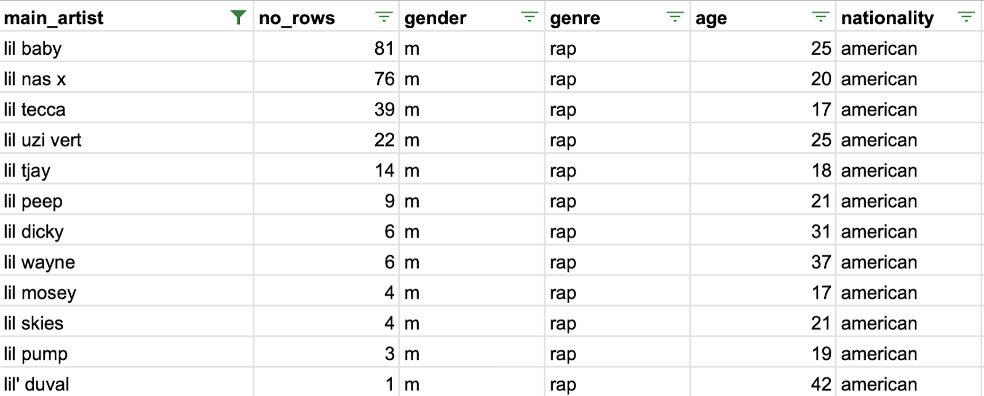Viewport: 984px width, 396px height.
Task: Select the no_rows header cell
Action: 327,17
